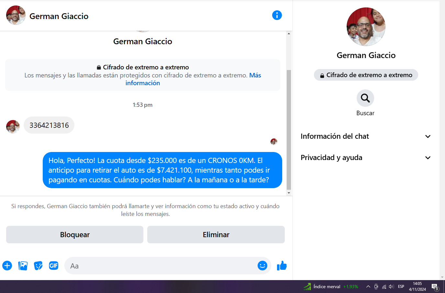Click Cifrado de extremo a extremo badge
The width and height of the screenshot is (445, 293).
(x=366, y=75)
